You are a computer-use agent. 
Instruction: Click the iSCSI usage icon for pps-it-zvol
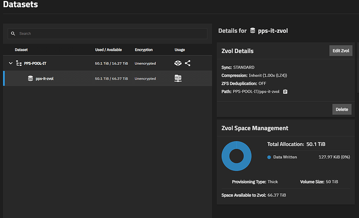178,78
